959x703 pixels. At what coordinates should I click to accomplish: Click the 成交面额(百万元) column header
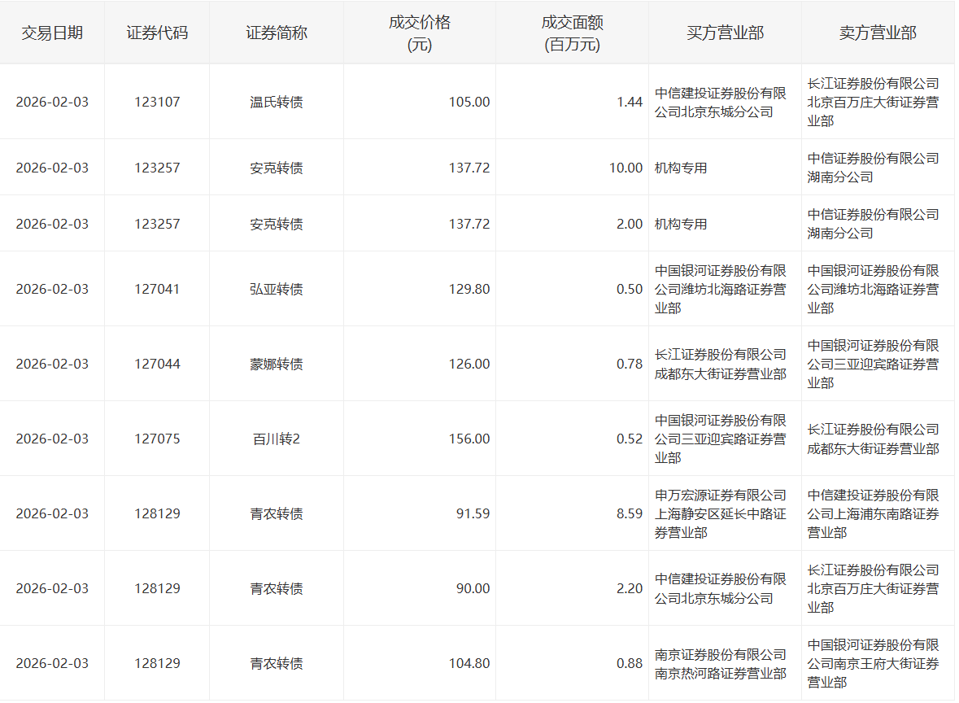tap(572, 33)
